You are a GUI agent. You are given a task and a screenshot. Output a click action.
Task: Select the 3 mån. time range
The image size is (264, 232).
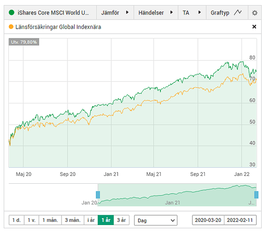click(73, 220)
